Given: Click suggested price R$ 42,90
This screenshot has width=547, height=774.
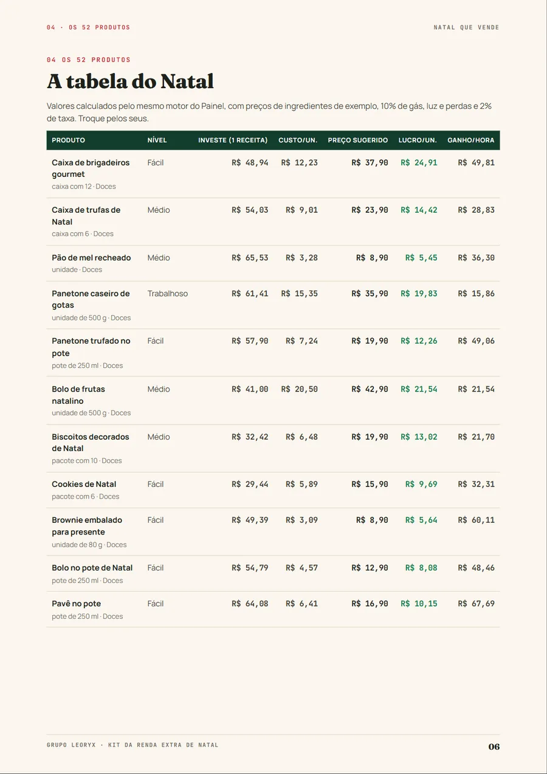Looking at the screenshot, I should click(370, 389).
